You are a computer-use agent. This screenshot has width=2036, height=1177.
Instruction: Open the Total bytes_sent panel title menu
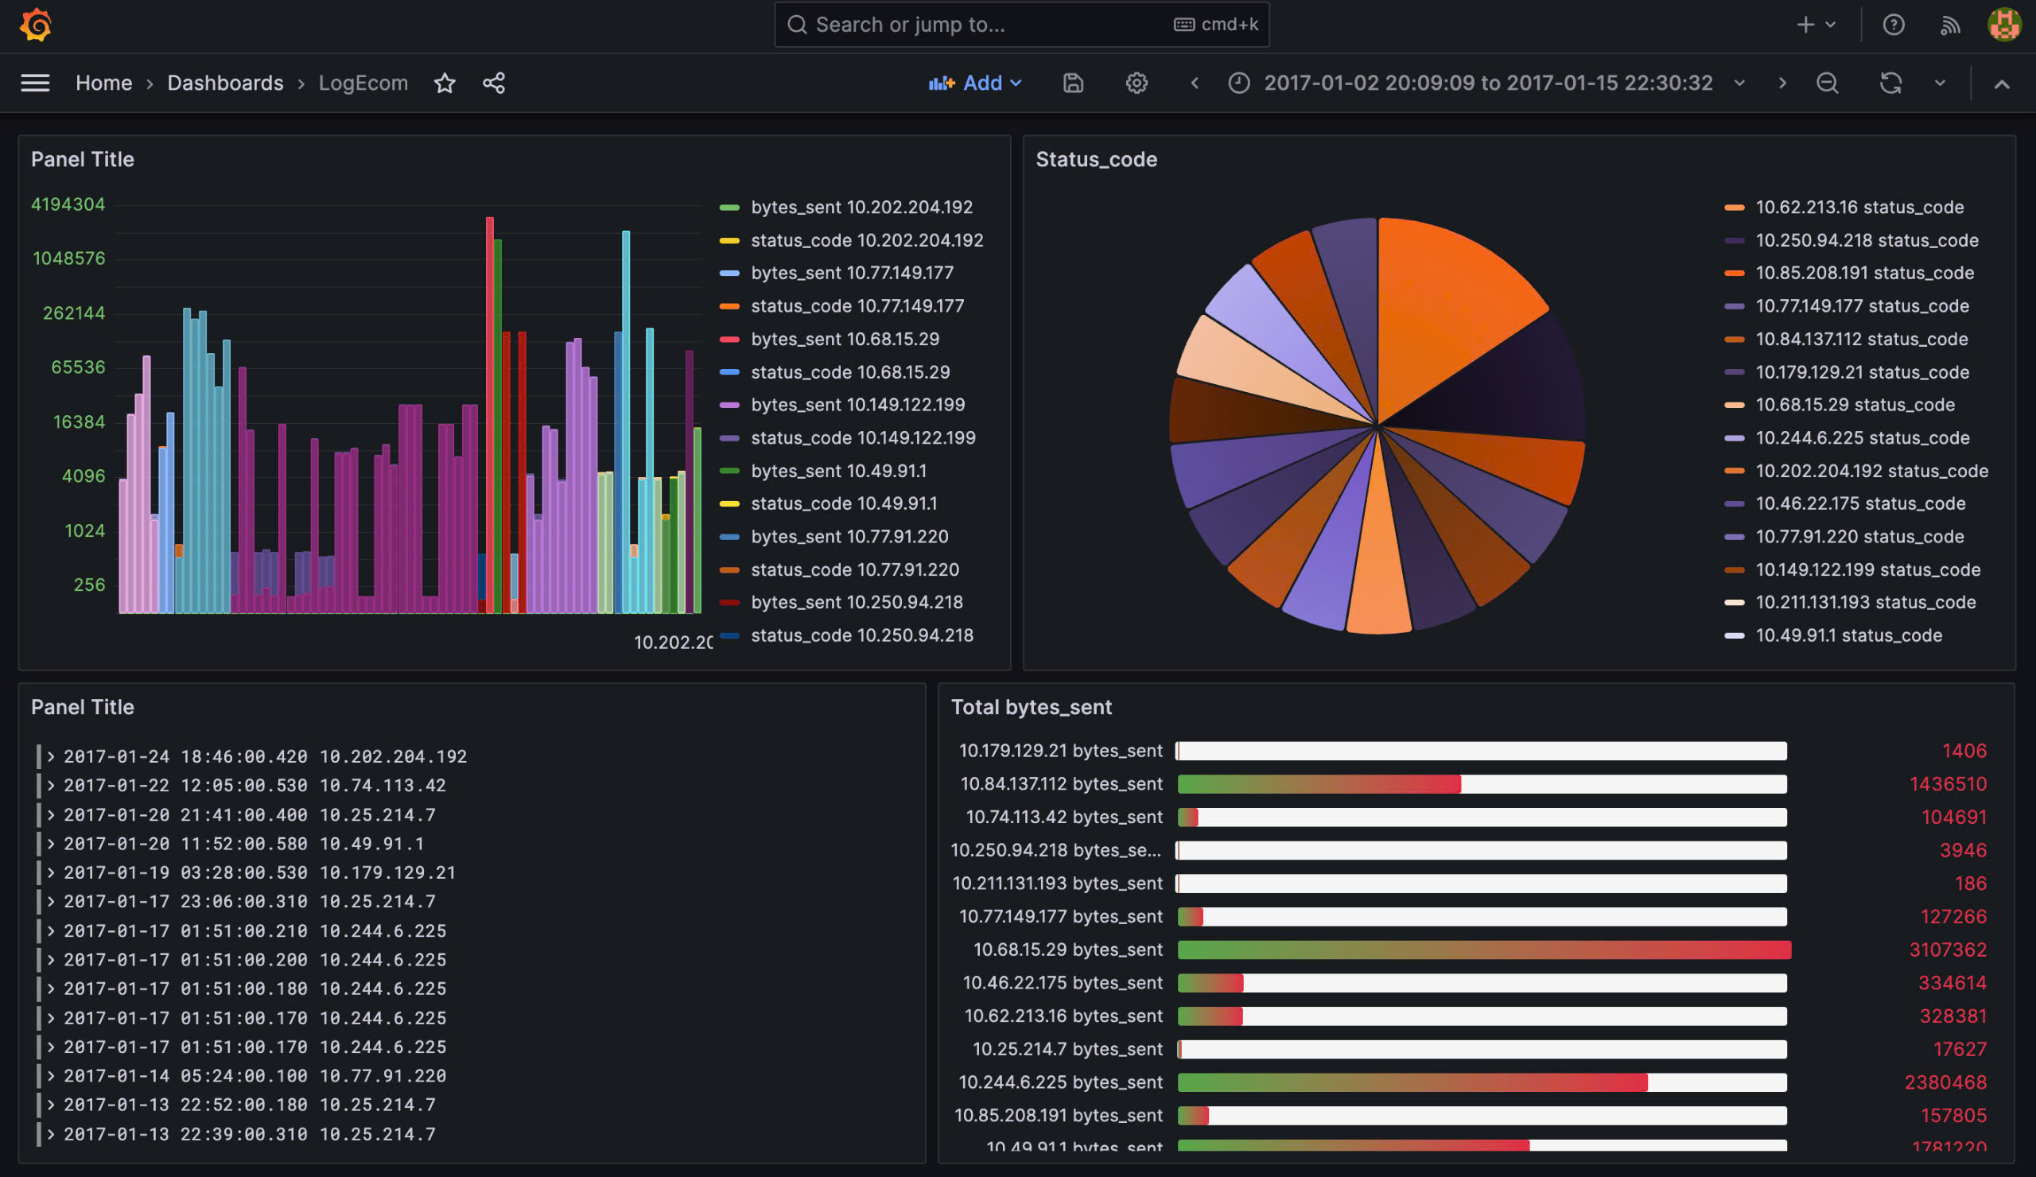click(1031, 707)
